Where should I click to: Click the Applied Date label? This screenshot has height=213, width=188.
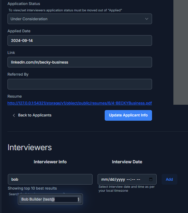click(x=19, y=31)
